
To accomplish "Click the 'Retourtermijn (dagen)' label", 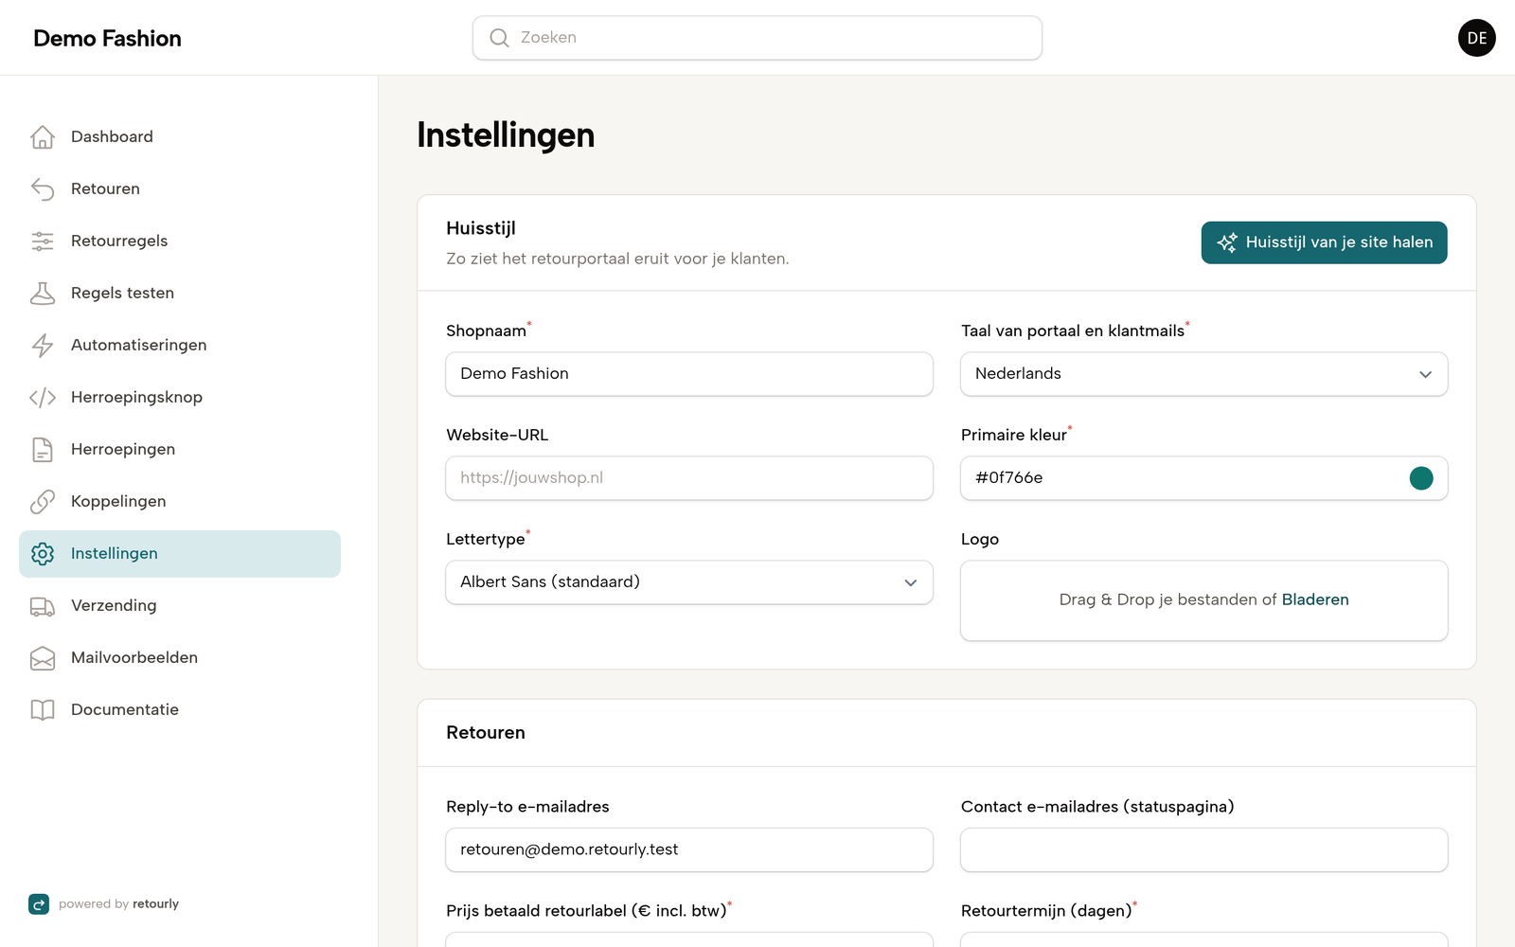I will coord(1047,910).
